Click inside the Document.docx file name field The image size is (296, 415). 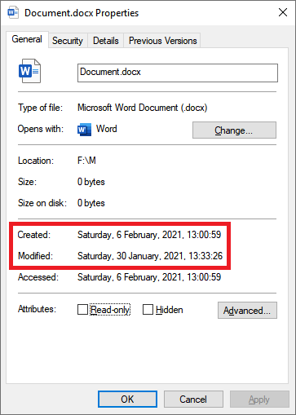[178, 73]
